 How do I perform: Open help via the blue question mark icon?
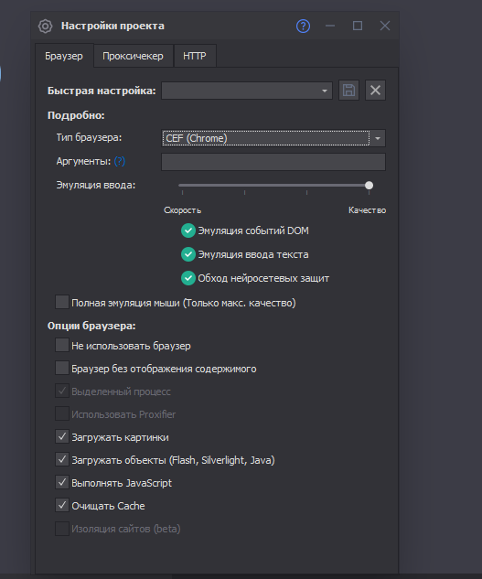pyautogui.click(x=303, y=27)
